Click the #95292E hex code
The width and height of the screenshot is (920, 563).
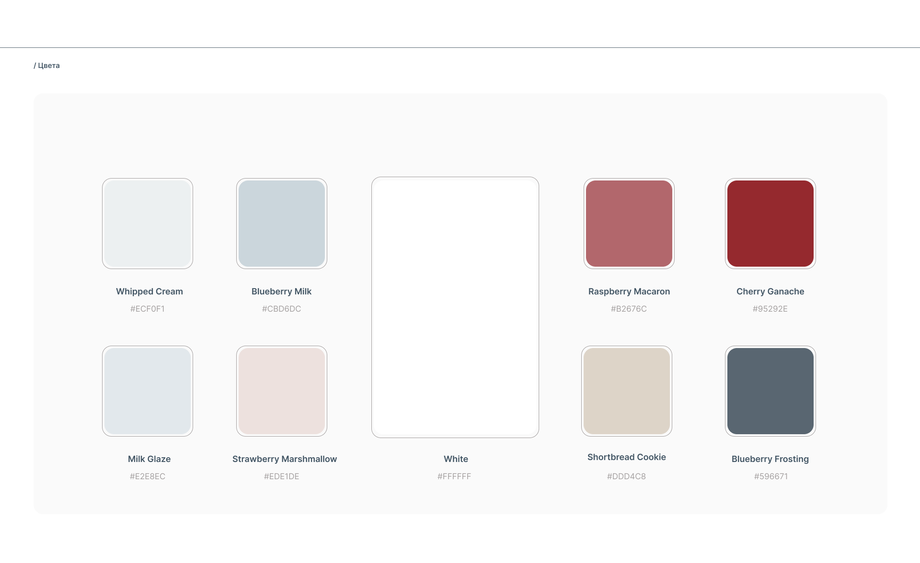click(770, 309)
